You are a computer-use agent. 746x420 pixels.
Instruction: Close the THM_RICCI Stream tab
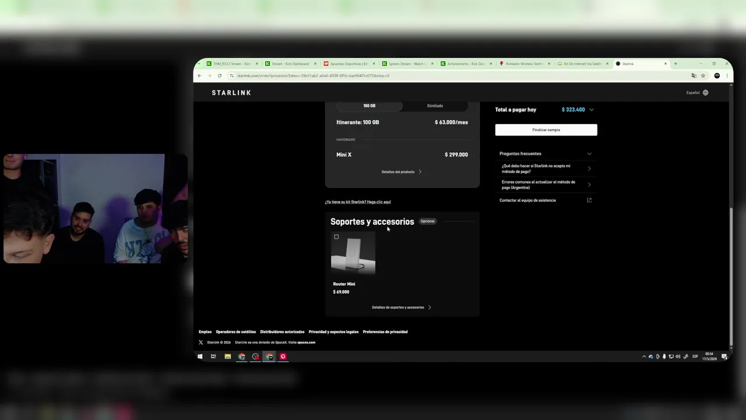[x=257, y=64]
